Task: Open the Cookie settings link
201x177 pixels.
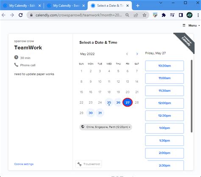Action: point(24,164)
